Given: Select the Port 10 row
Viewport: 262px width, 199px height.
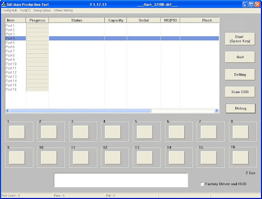Looking at the screenshot, I should coord(112,64).
